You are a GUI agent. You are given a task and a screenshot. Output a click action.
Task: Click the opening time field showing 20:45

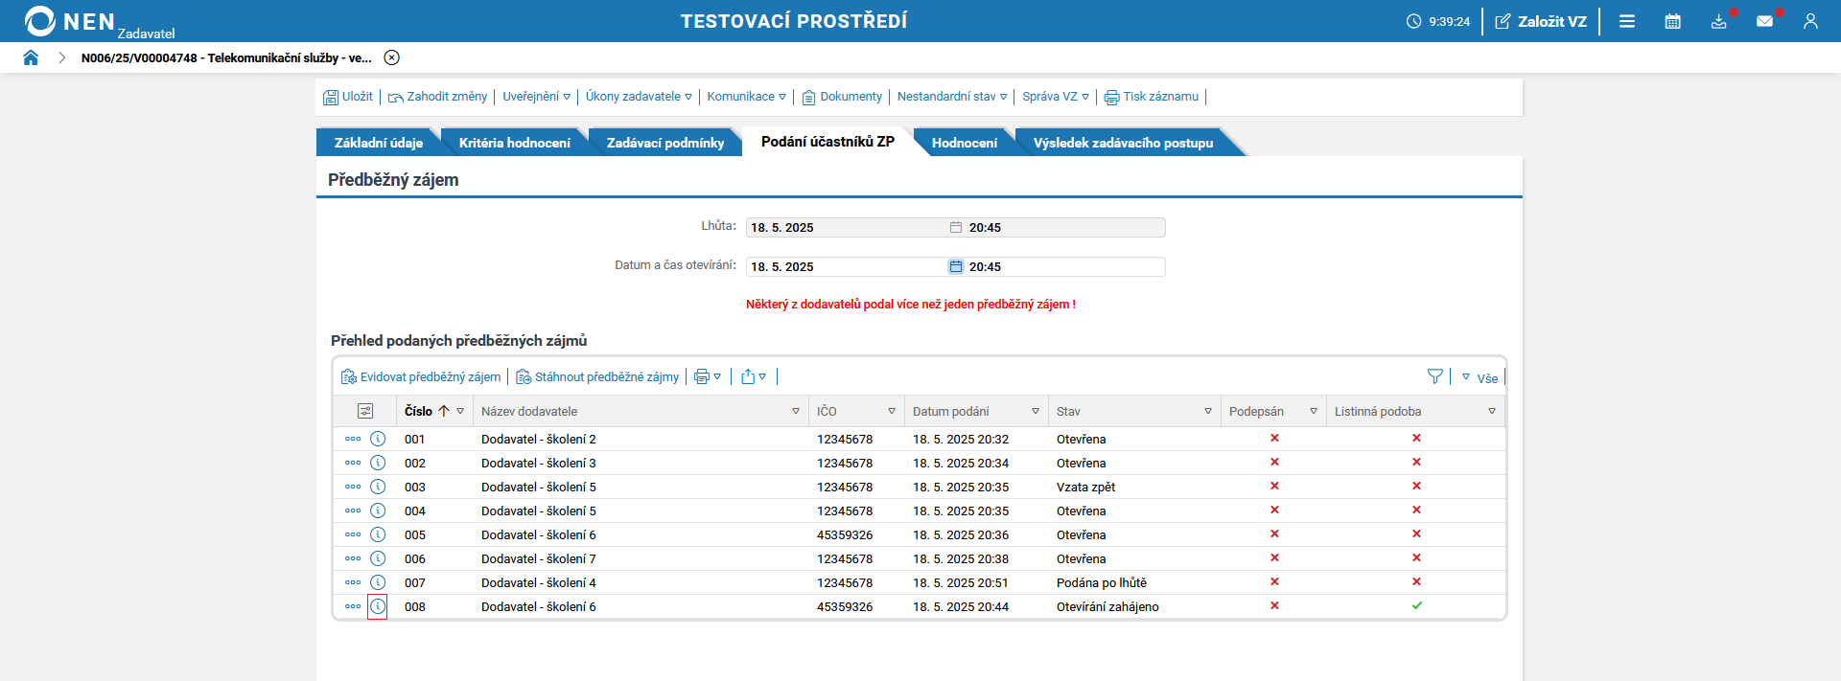[1064, 266]
